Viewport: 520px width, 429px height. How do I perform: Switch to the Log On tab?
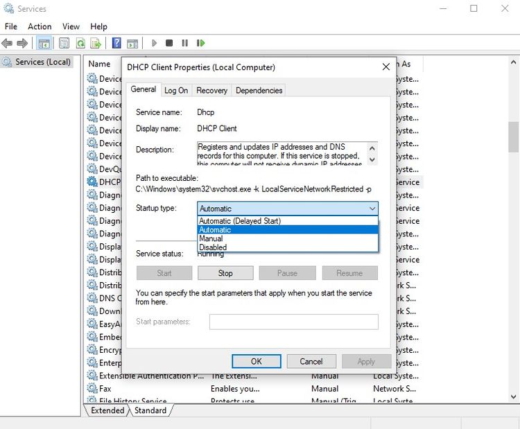(x=176, y=90)
